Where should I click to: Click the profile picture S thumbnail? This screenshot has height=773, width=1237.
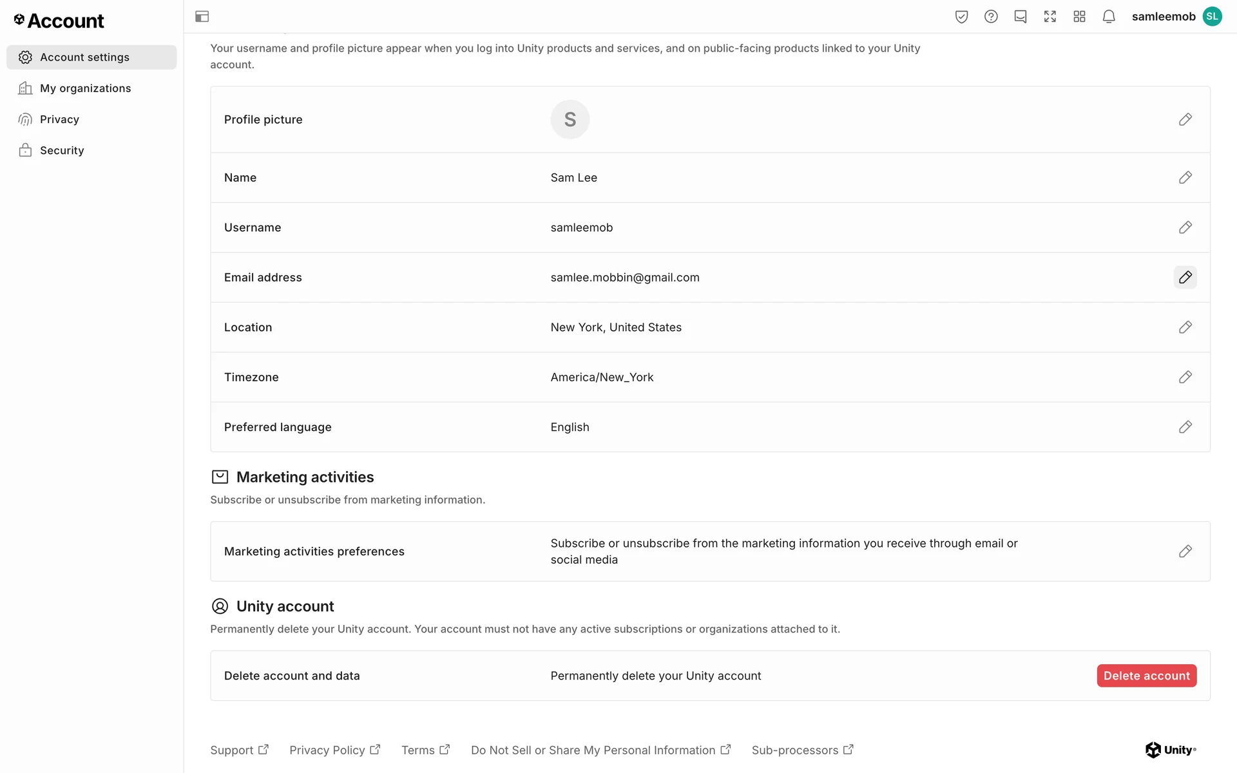570,120
